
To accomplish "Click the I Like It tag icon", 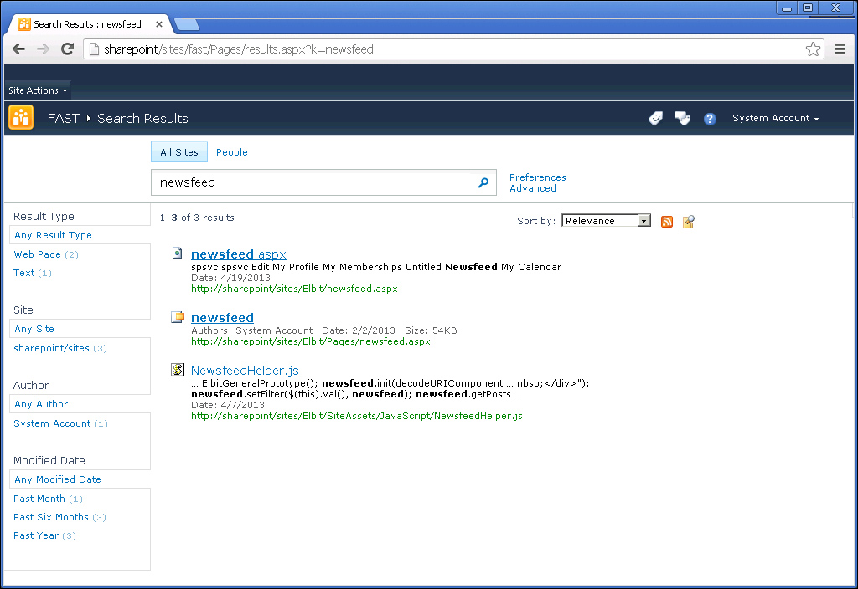I will tap(655, 118).
